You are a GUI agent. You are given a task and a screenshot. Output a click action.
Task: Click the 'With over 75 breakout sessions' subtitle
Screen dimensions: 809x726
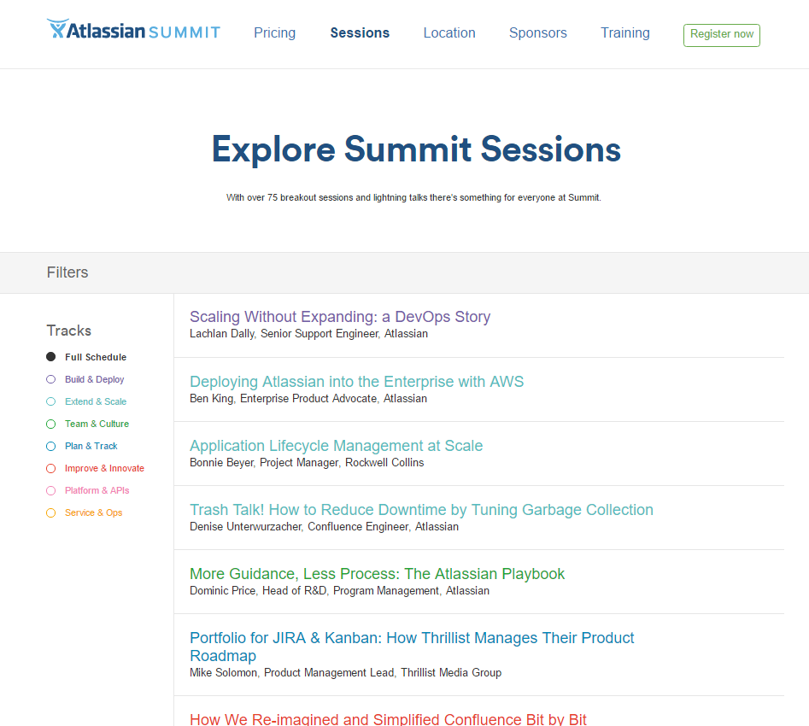(x=413, y=197)
